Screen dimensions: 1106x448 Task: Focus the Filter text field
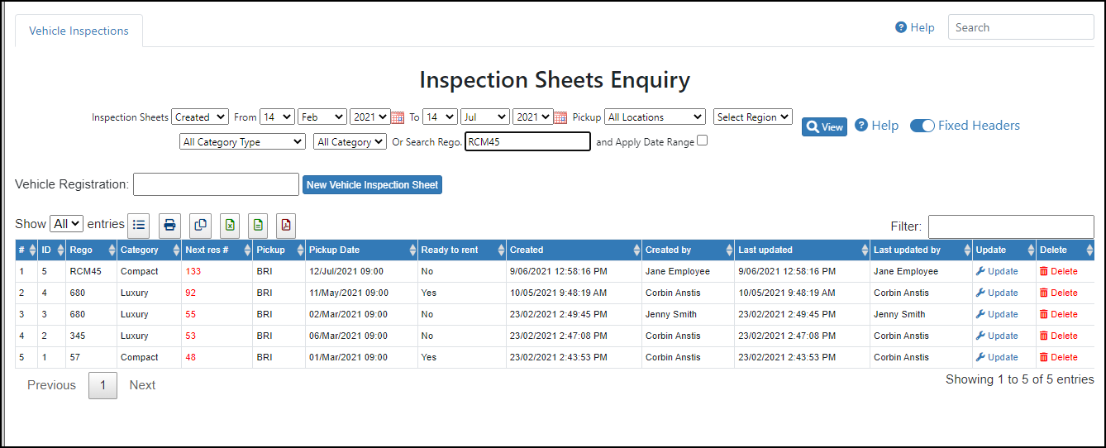[x=1011, y=226]
